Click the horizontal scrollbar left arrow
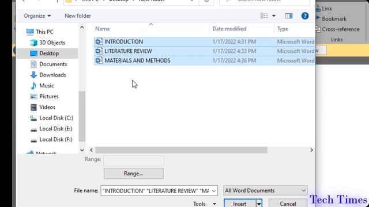 click(x=91, y=150)
